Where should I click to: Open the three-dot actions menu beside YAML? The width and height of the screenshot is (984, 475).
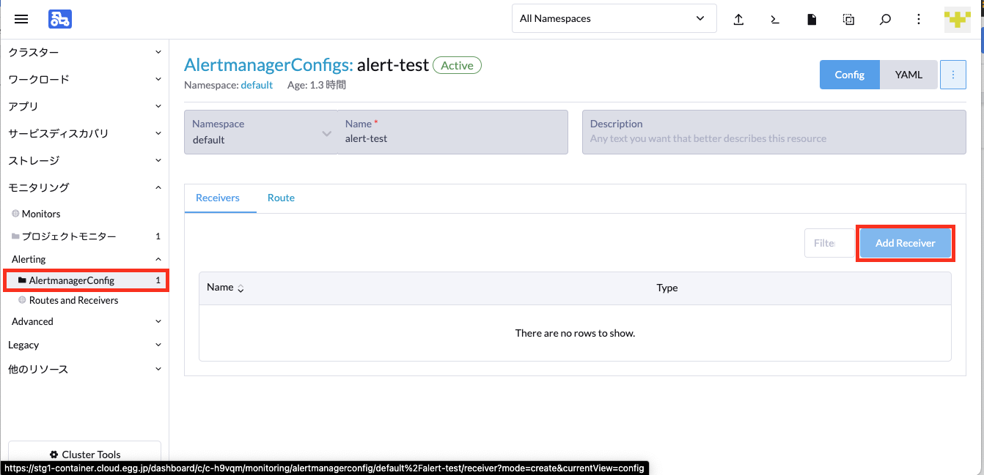click(x=953, y=75)
